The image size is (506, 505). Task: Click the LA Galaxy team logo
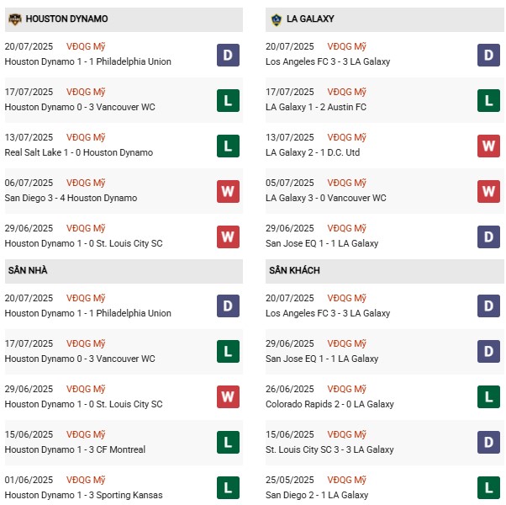pos(277,19)
